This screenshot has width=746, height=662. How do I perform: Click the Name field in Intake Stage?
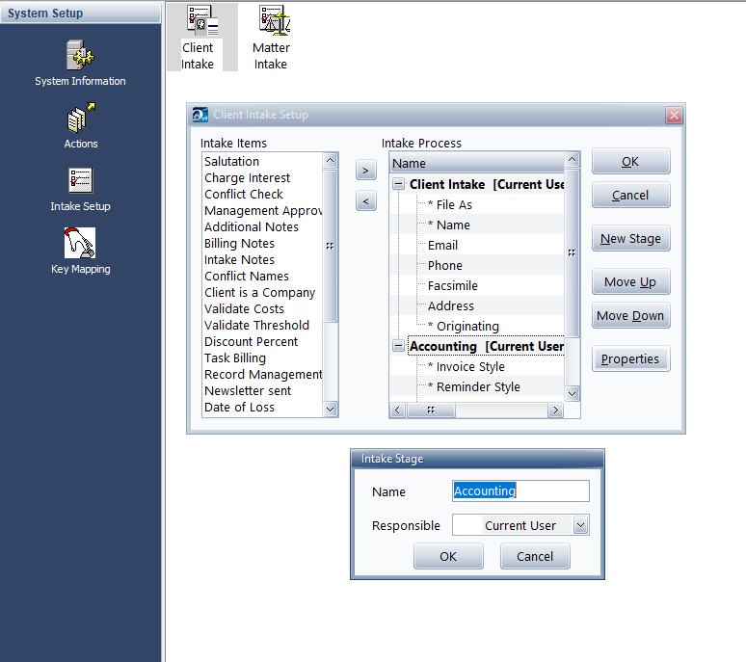click(x=520, y=490)
